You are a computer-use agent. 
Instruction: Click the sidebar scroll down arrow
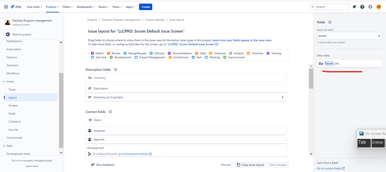(61, 153)
